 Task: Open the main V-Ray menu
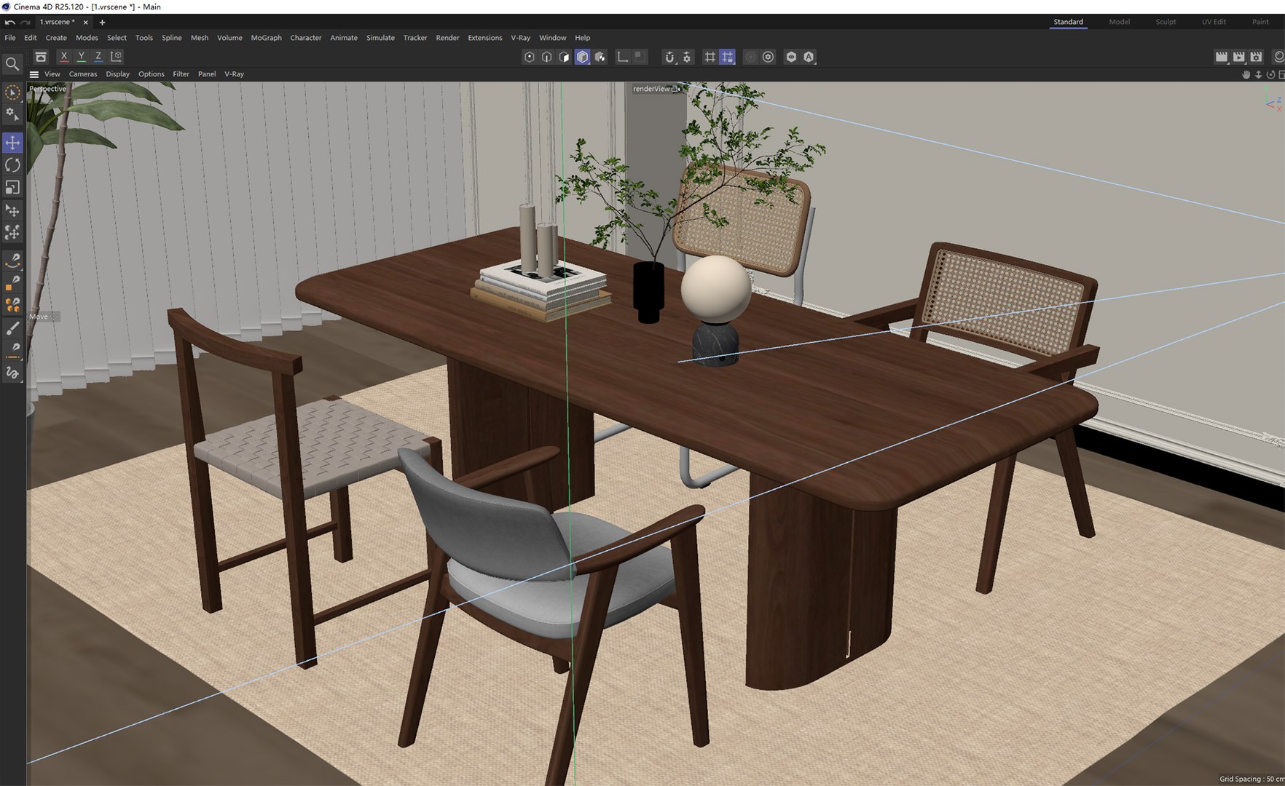[x=520, y=38]
